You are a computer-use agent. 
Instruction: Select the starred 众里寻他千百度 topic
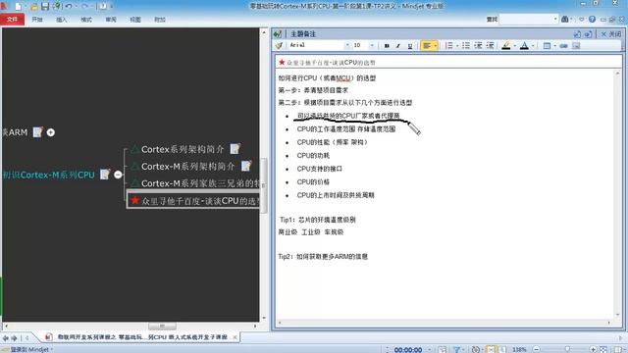click(x=193, y=200)
